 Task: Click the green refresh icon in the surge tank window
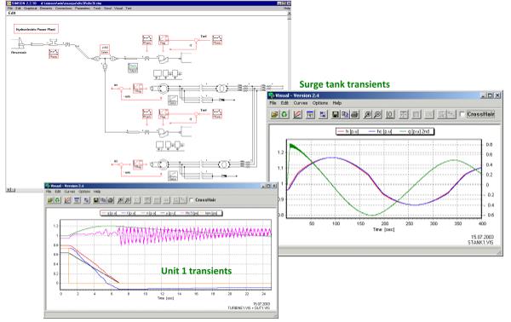[284, 114]
